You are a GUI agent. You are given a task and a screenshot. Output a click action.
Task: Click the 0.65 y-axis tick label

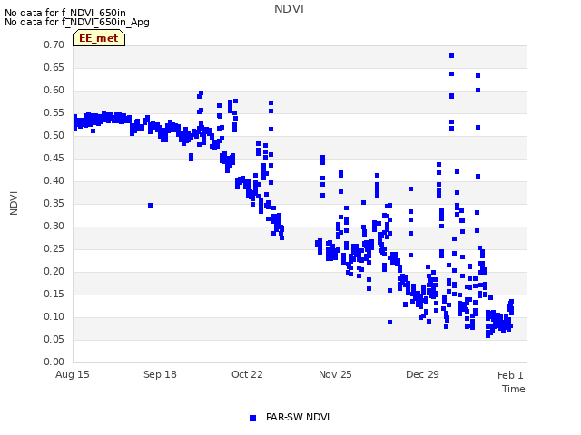tap(54, 67)
